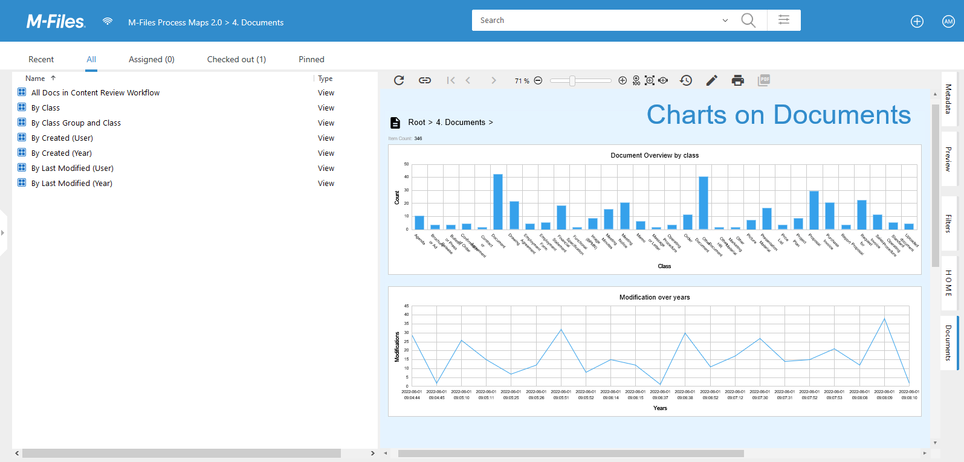This screenshot has width=964, height=462.
Task: Click the zoom in plus icon
Action: [623, 80]
